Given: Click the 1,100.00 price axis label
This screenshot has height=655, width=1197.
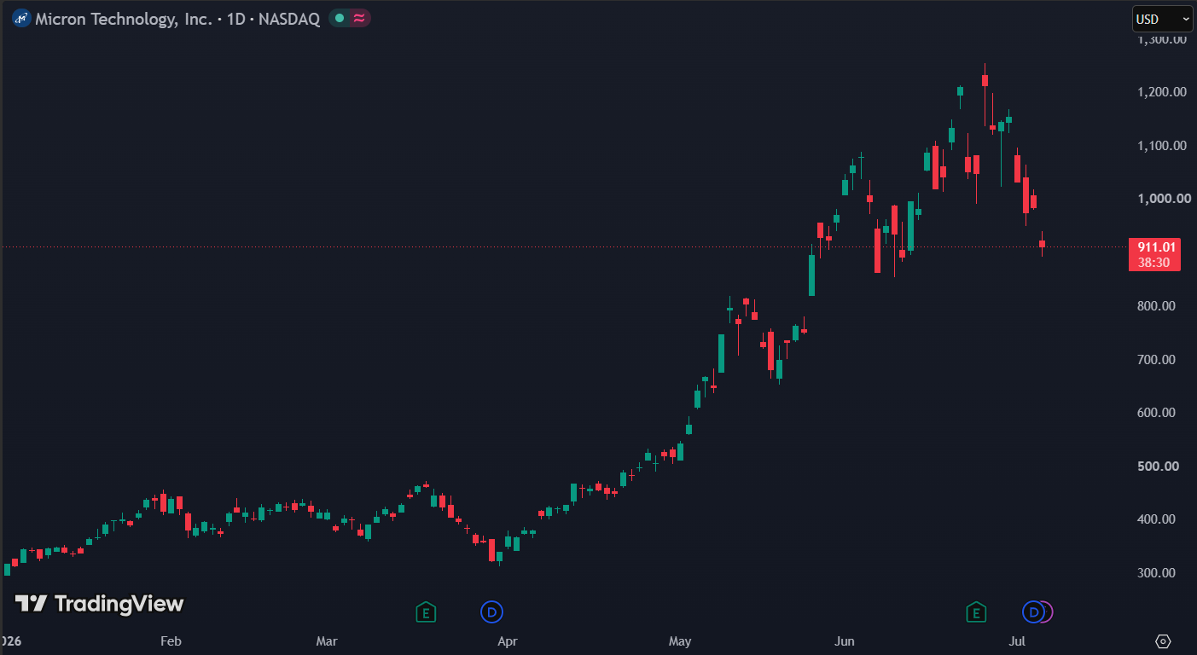Looking at the screenshot, I should coord(1161,146).
